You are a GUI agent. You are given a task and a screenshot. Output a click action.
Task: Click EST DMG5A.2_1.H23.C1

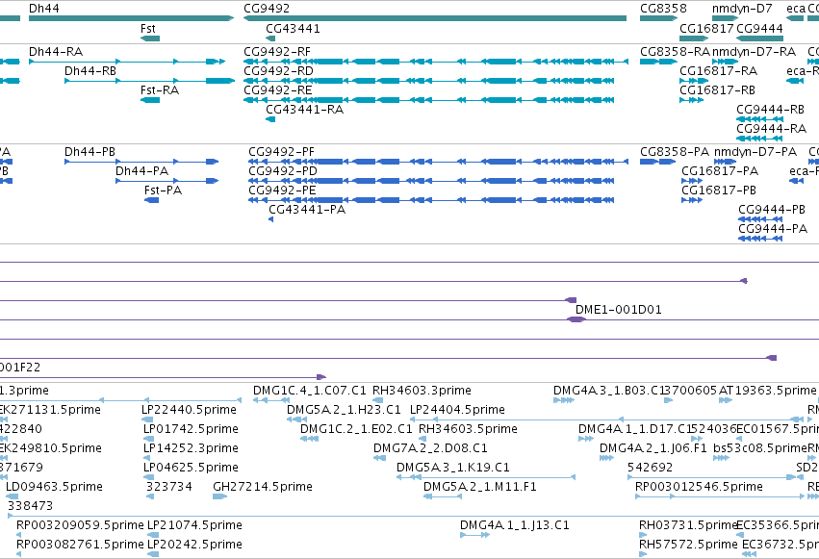[296, 419]
